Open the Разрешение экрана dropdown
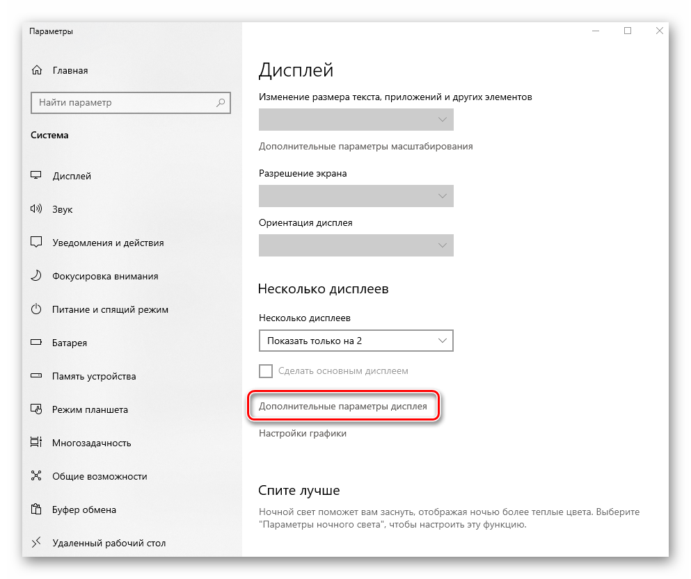Viewport: 691px width, 579px height. 356,196
